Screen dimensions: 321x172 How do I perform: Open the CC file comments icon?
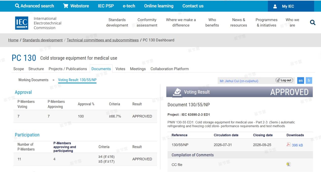point(288,164)
